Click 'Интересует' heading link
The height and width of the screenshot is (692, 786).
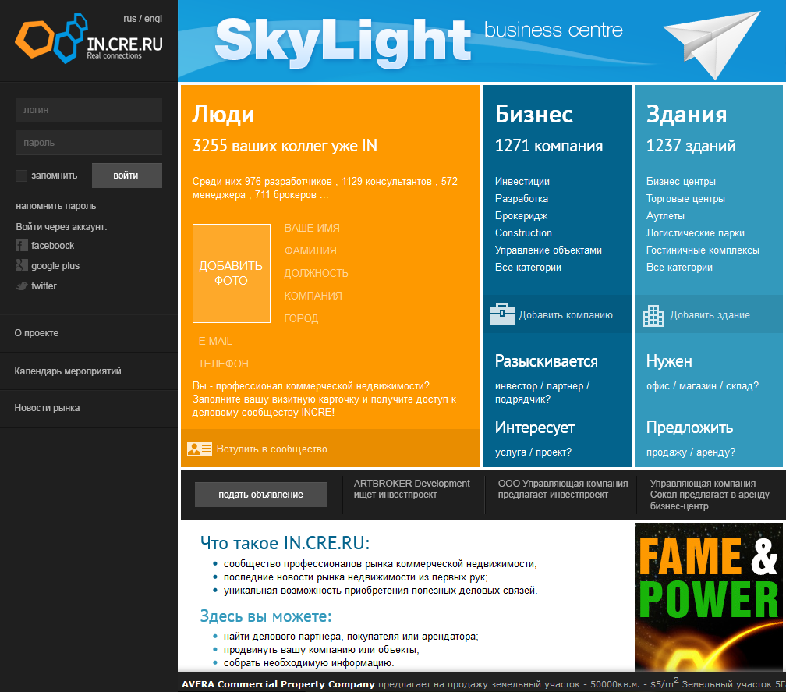click(x=535, y=428)
